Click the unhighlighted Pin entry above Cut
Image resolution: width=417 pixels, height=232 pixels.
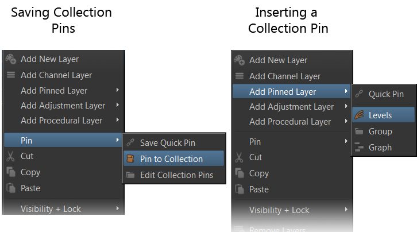(255, 141)
